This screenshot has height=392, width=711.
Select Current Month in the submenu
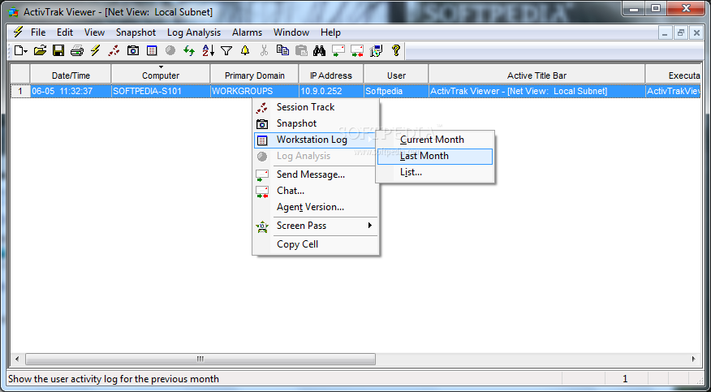point(435,140)
